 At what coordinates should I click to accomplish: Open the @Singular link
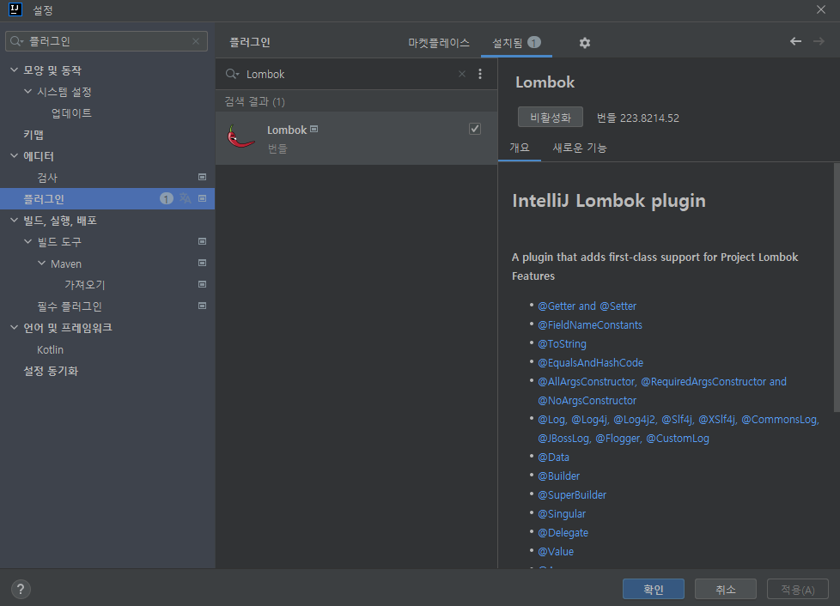[x=562, y=514]
